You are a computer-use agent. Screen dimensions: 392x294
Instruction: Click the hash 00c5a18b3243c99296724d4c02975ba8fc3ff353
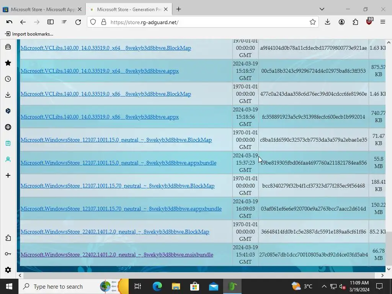(314, 71)
